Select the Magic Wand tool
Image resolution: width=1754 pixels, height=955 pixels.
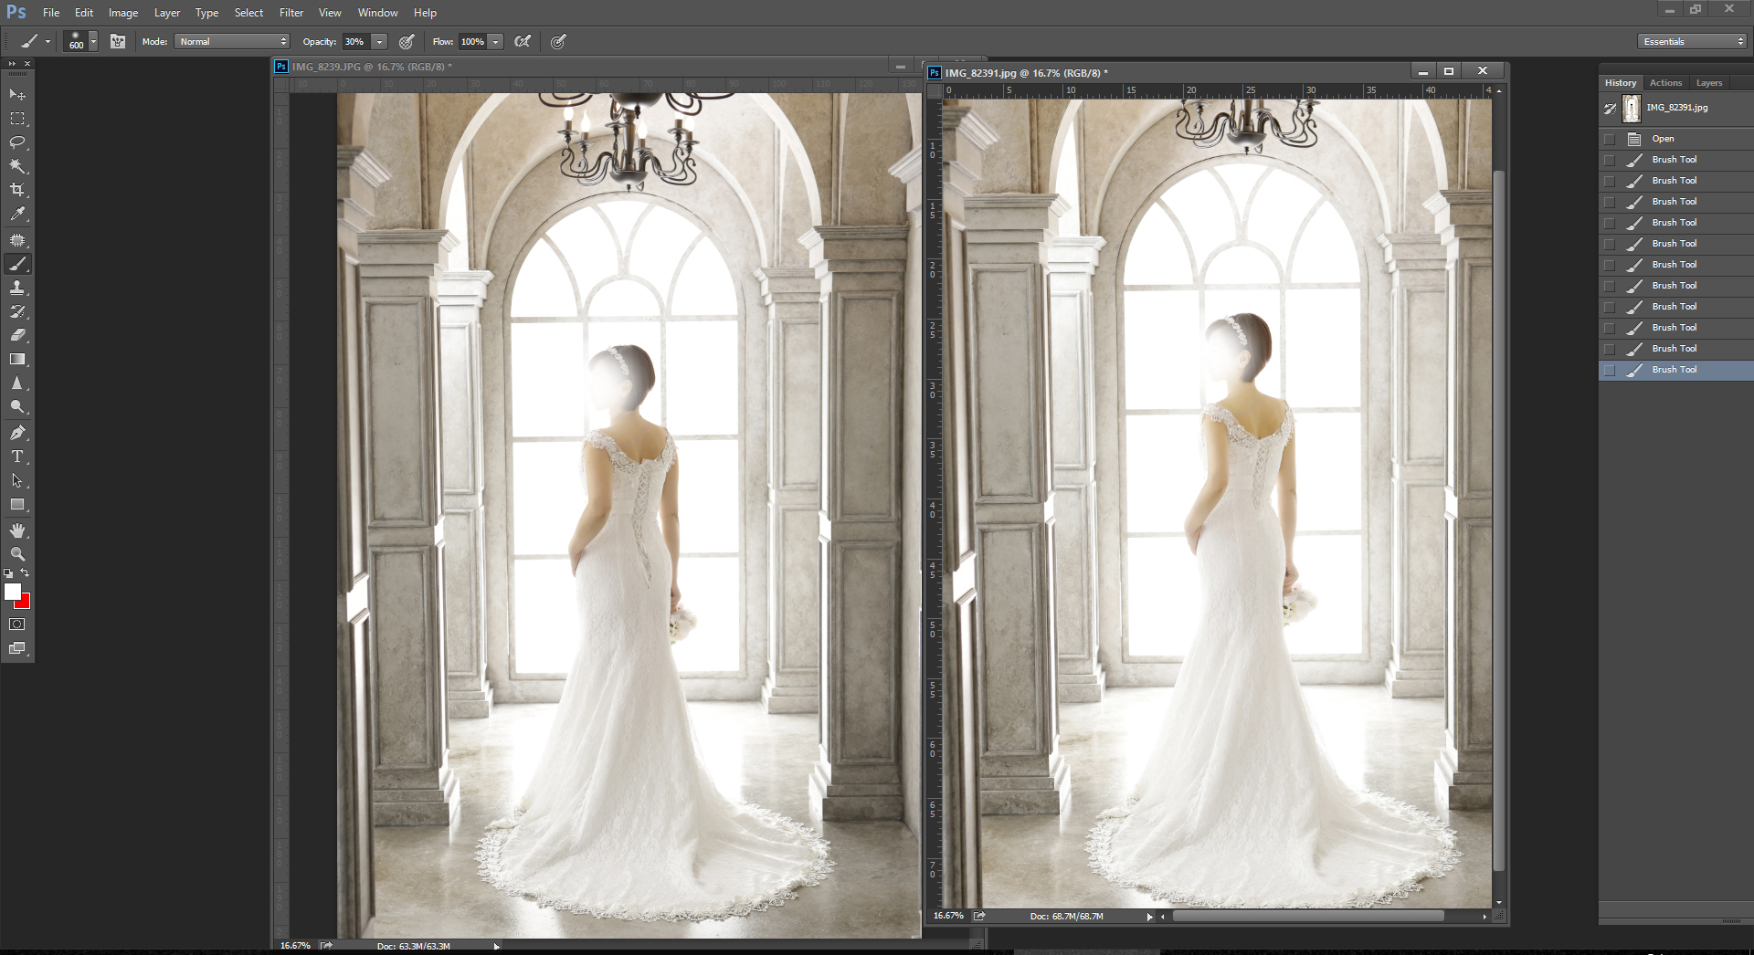pyautogui.click(x=17, y=166)
